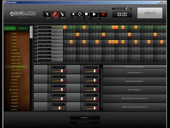Select the eraser tool

coord(62,14)
